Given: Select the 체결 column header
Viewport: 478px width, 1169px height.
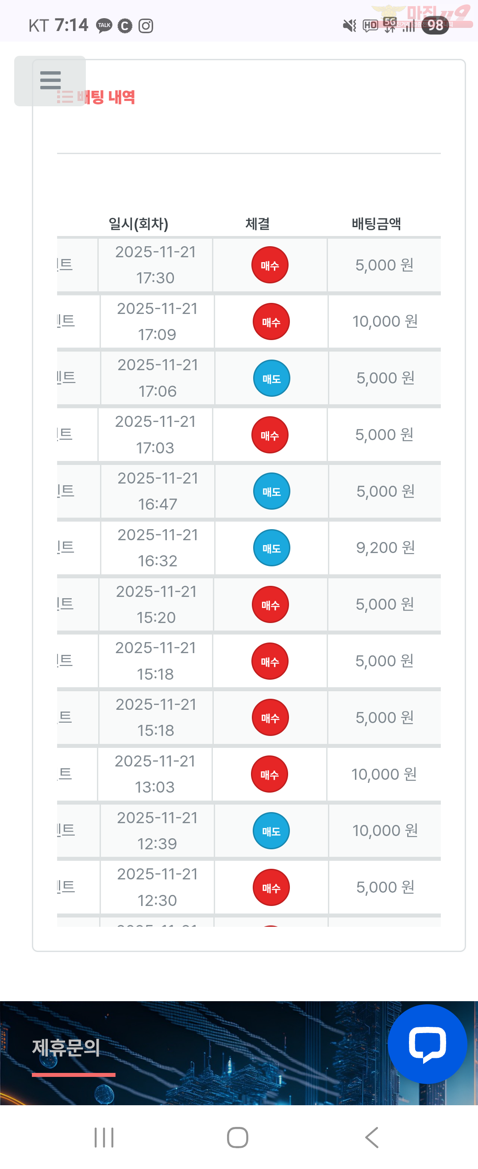Looking at the screenshot, I should tap(258, 223).
